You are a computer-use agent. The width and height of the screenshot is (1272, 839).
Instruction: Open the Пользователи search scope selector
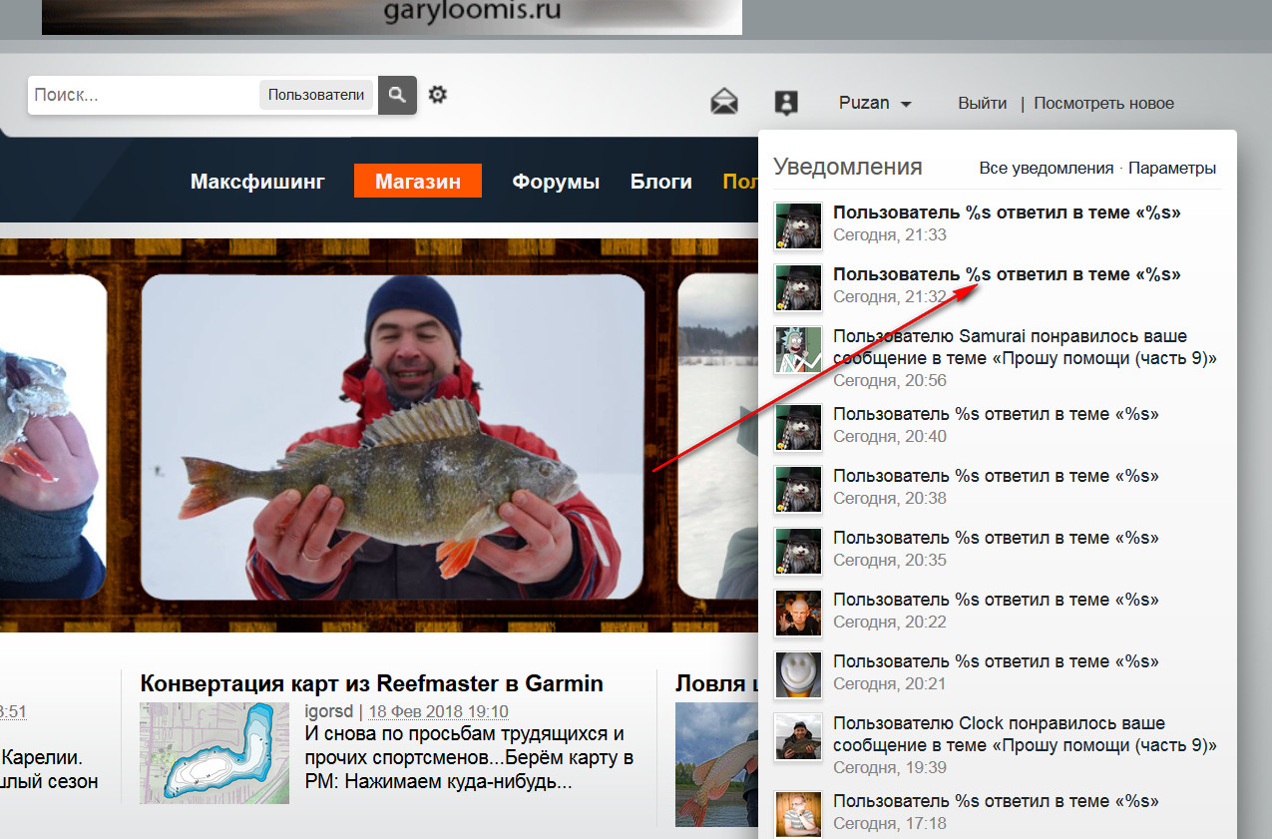(316, 95)
